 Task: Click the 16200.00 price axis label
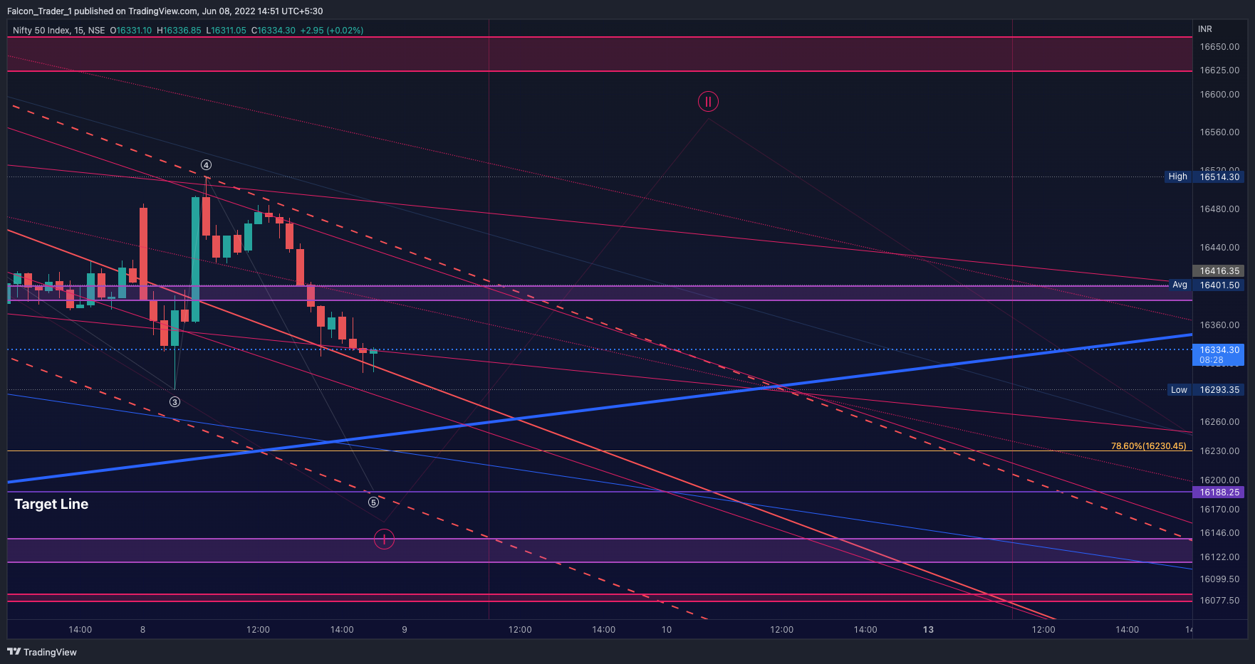coord(1219,480)
